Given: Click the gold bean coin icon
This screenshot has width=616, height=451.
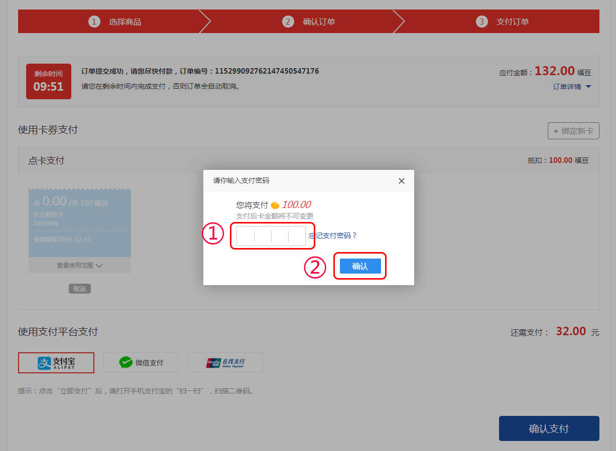Looking at the screenshot, I should [275, 205].
